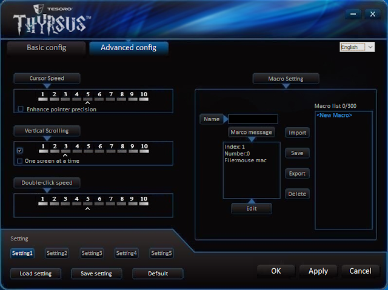The width and height of the screenshot is (388, 290).
Task: Click the Cursor Speed header
Action: point(47,78)
